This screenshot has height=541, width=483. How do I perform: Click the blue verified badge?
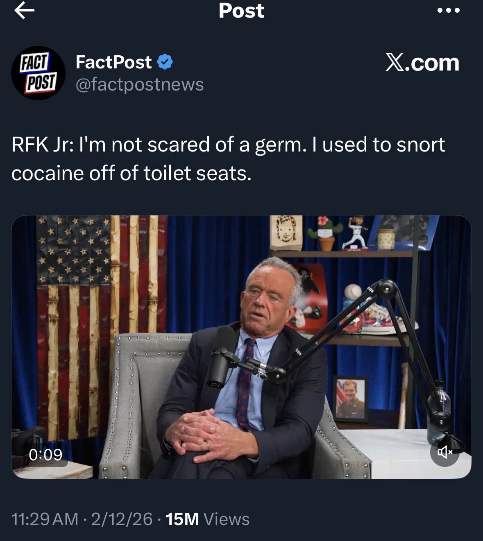(165, 62)
